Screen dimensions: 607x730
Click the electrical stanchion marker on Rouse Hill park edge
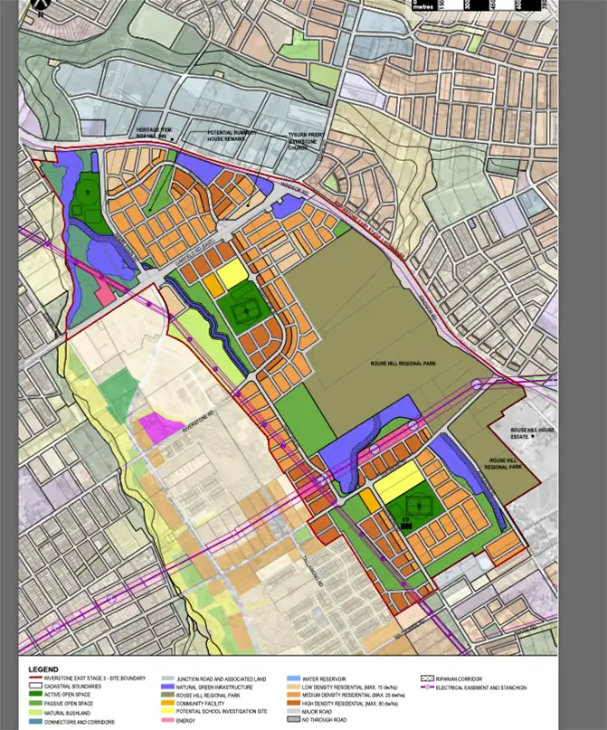[x=478, y=384]
